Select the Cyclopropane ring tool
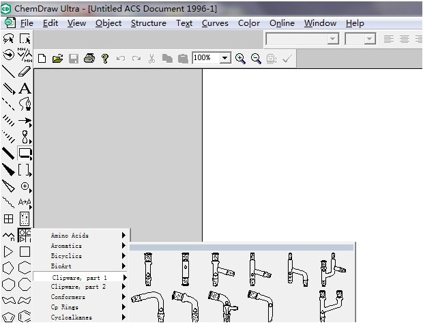423x325 pixels. click(9, 252)
